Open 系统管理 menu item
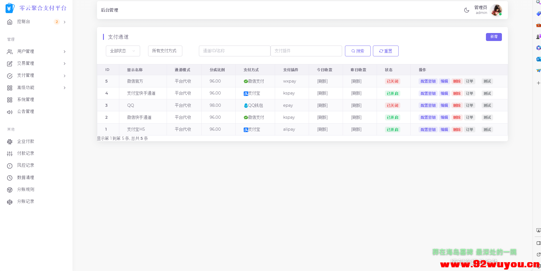The width and height of the screenshot is (541, 271). [x=26, y=99]
